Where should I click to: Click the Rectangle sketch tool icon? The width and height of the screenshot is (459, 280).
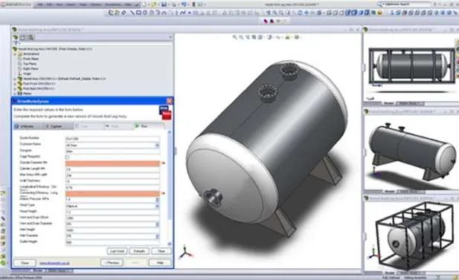(139, 13)
